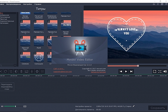Edit project settings with the pencil icon

(134, 106)
